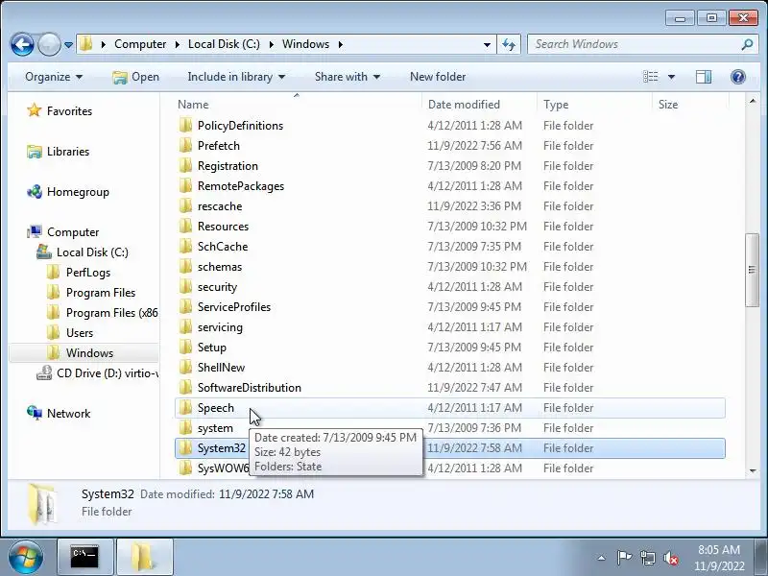Screen dimensions: 768x576
Task: Switch to the Command Prompt taskbar button
Action: pyautogui.click(x=85, y=558)
